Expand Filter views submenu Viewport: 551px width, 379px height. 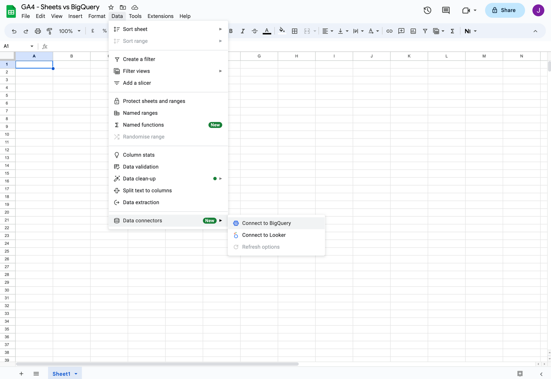click(x=168, y=71)
